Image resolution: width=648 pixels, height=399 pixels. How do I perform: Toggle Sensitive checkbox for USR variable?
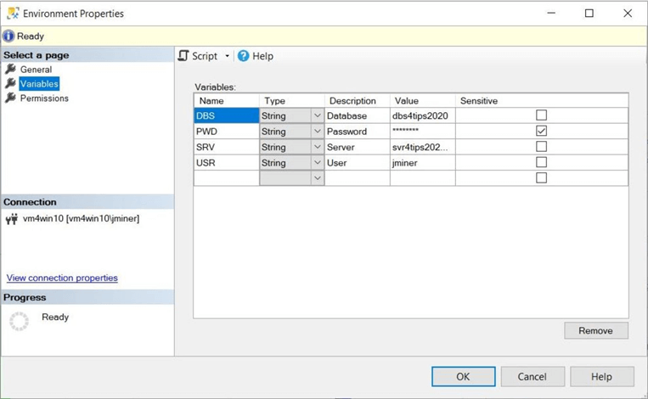coord(541,162)
